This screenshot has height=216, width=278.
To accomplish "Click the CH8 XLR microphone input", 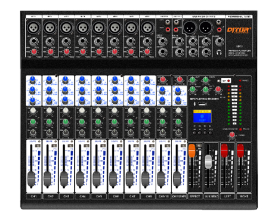I will click(x=147, y=27).
